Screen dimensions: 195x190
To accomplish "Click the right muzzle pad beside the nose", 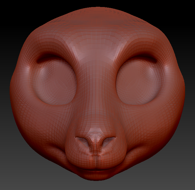I will 115,155.
